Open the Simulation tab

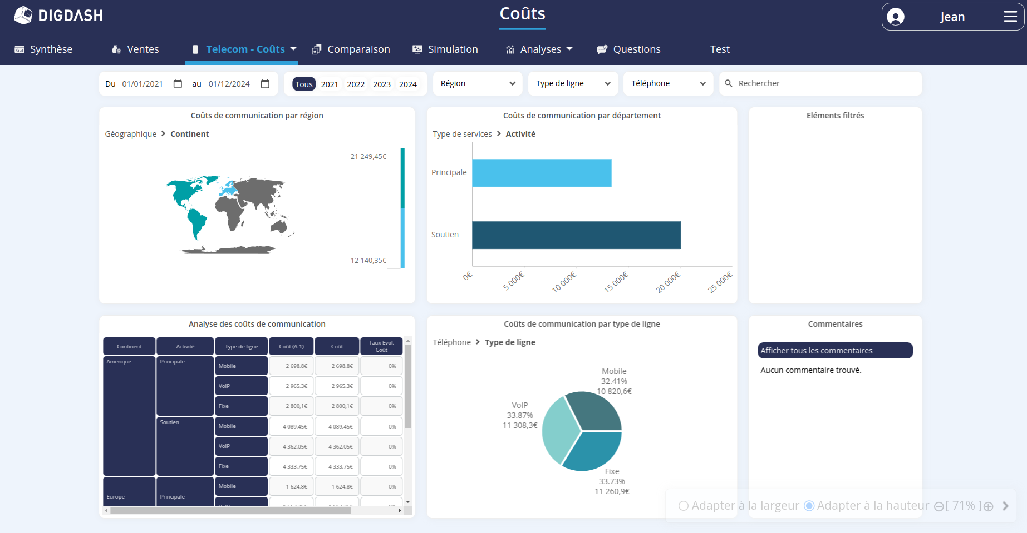445,49
